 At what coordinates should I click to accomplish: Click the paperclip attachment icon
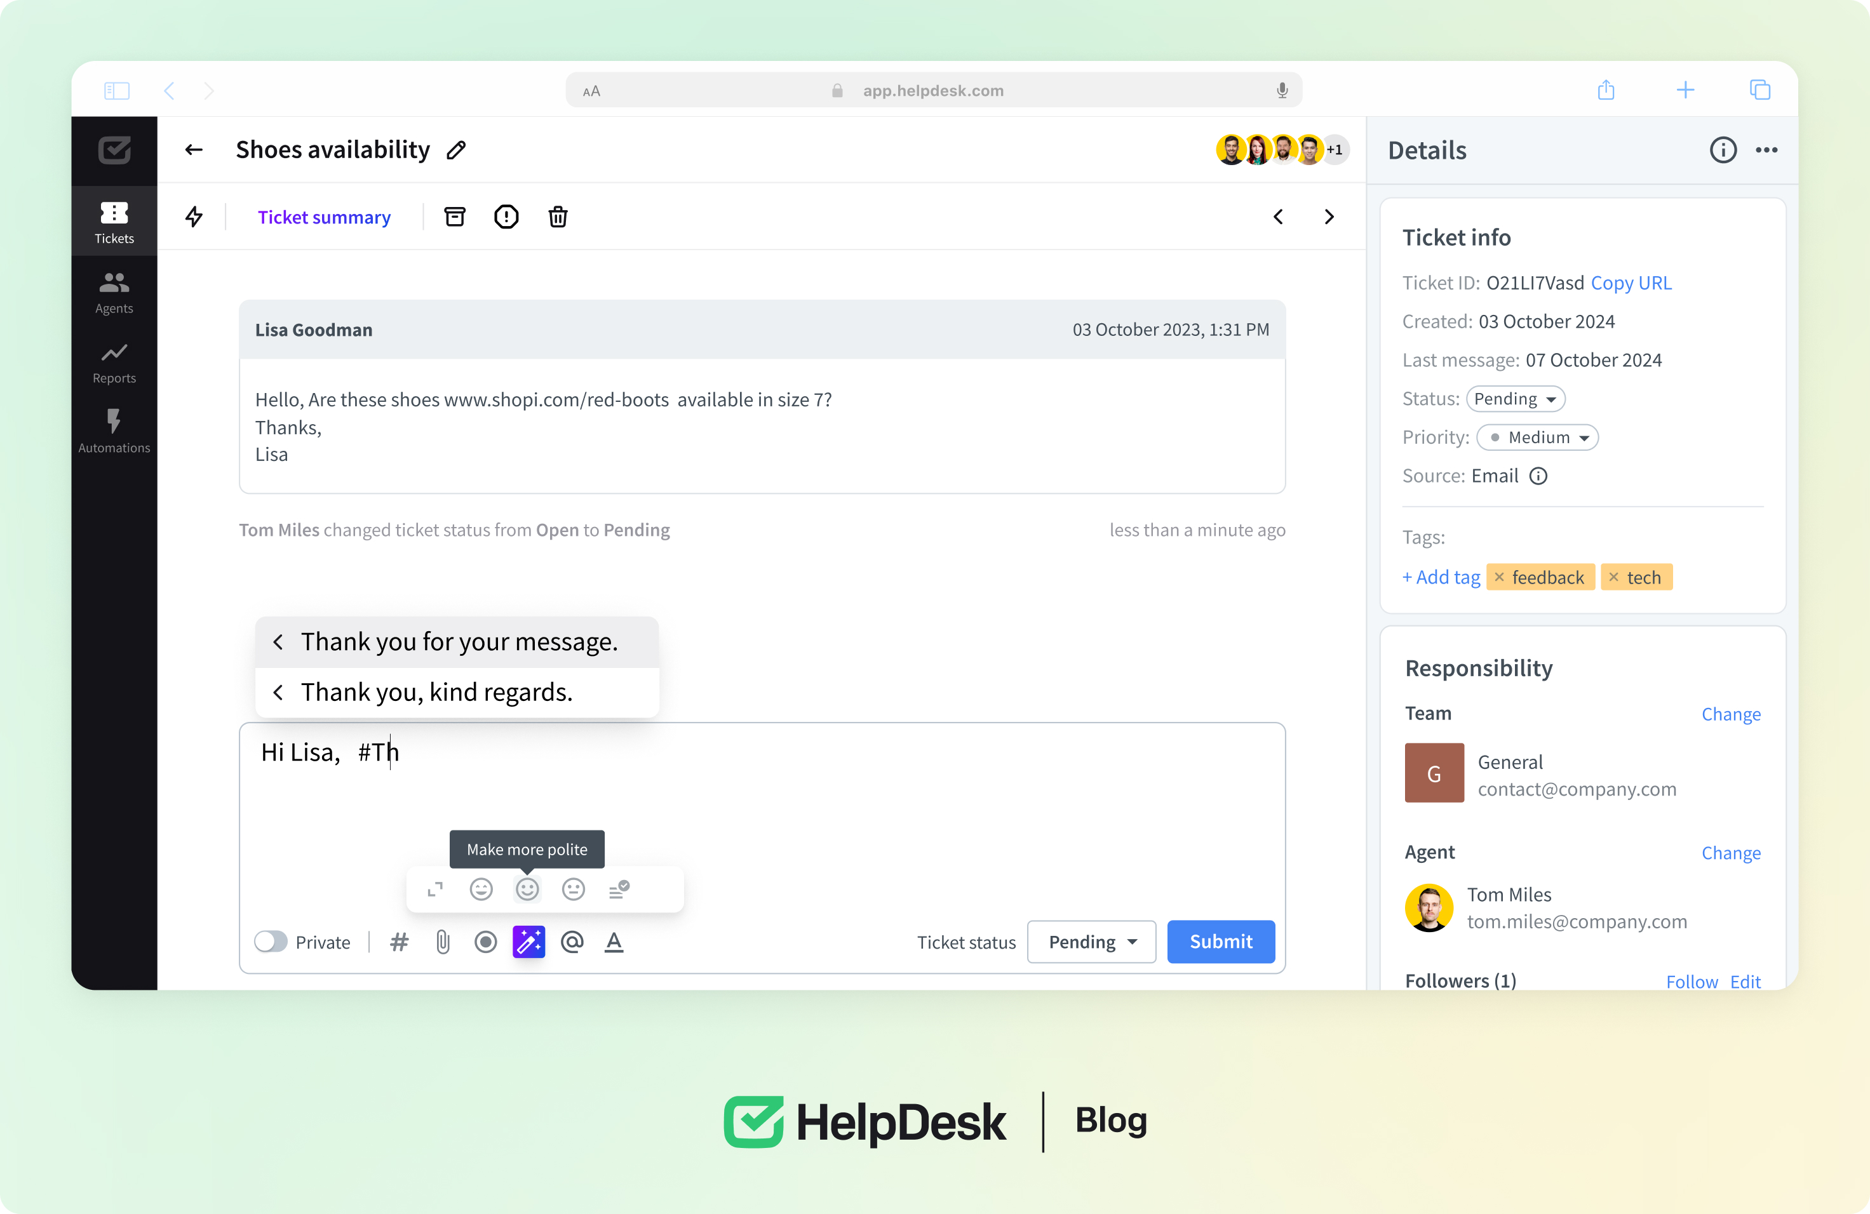pyautogui.click(x=442, y=942)
